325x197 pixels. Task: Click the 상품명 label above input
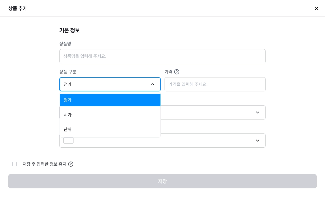pos(65,44)
